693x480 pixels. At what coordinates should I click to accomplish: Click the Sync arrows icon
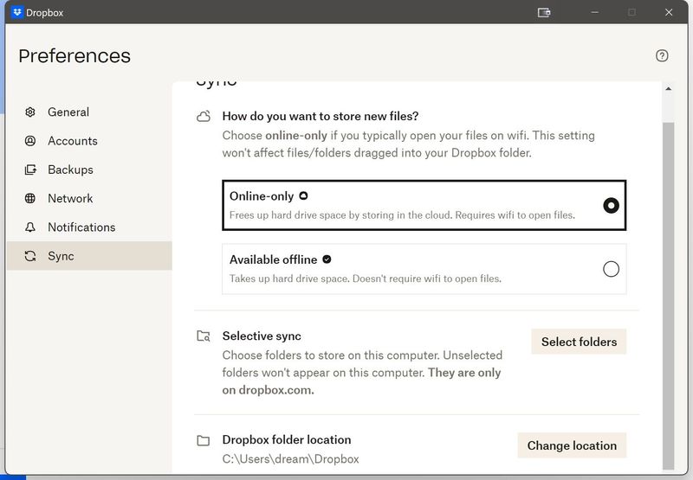click(30, 256)
